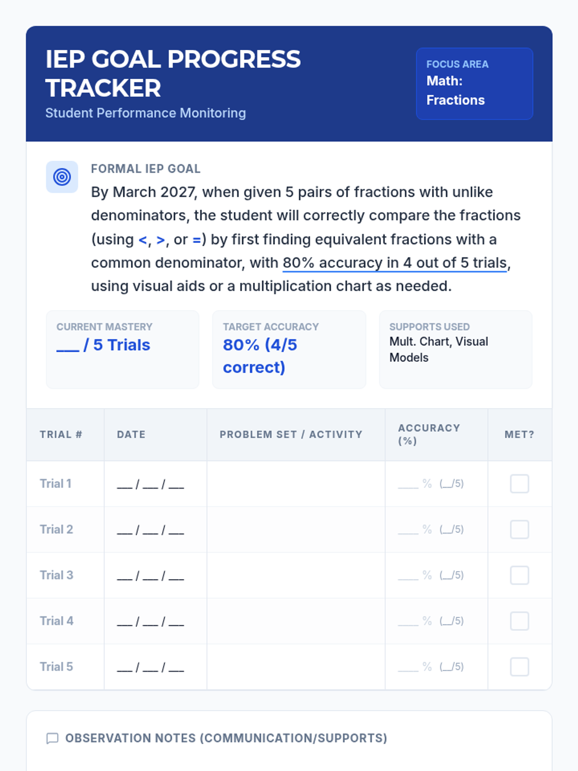Check the Met box for Trial 1
578x771 pixels.
(x=519, y=483)
